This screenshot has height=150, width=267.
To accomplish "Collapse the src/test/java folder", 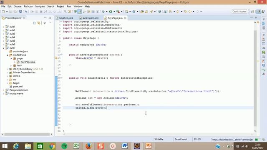I will pyautogui.click(x=8, y=55).
